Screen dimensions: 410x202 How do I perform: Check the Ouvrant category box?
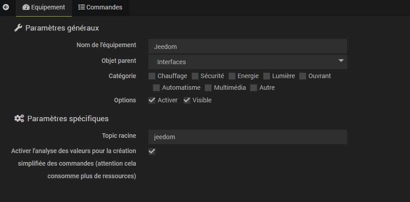click(302, 76)
